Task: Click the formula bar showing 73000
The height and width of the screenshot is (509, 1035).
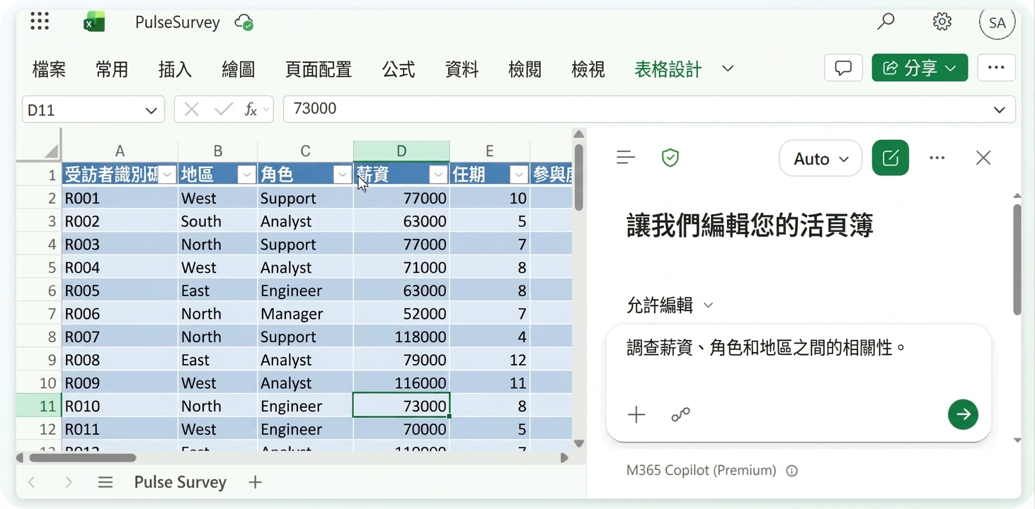Action: tap(649, 110)
